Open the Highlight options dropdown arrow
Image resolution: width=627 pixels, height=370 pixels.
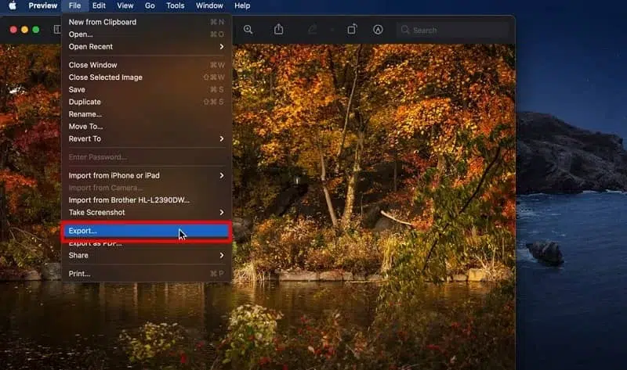click(332, 30)
